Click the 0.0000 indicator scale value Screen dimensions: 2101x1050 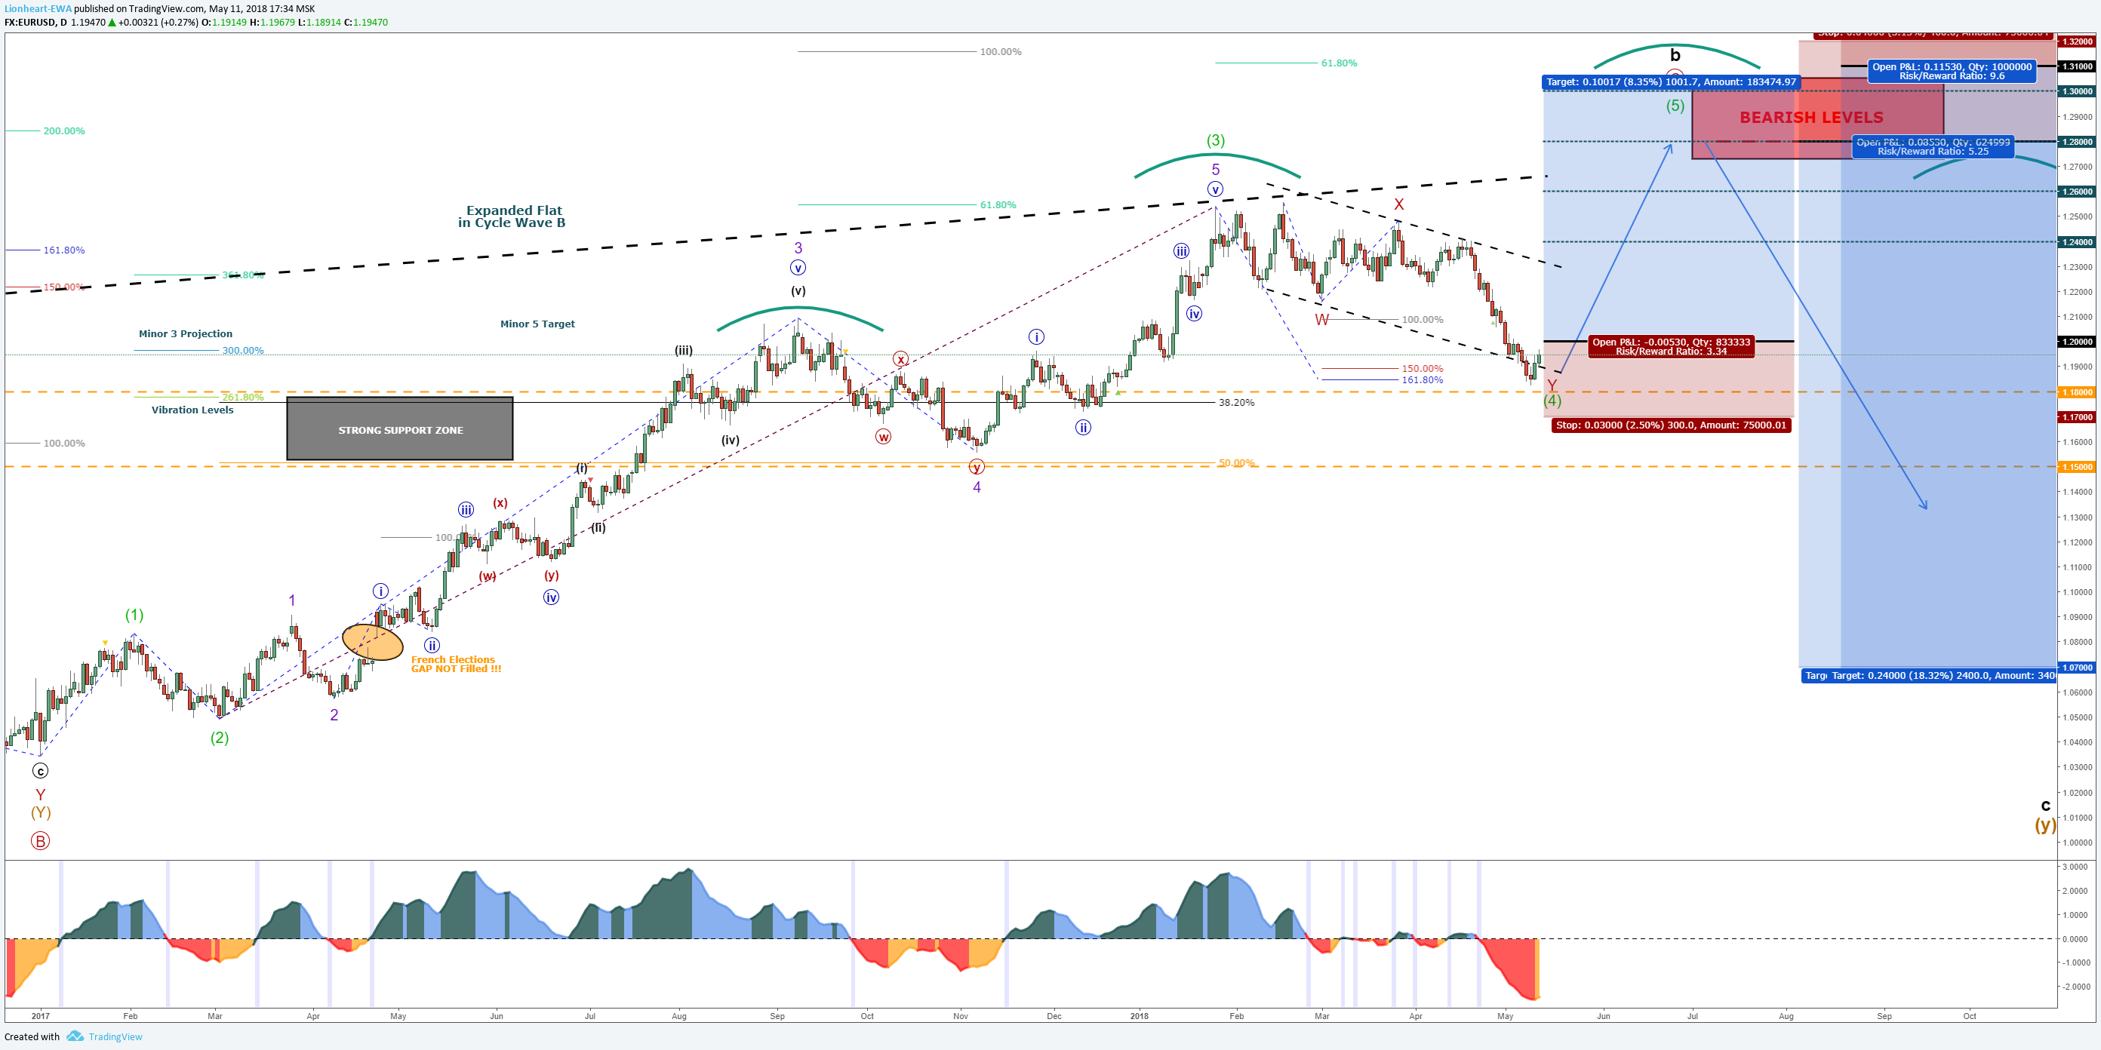pos(2075,939)
